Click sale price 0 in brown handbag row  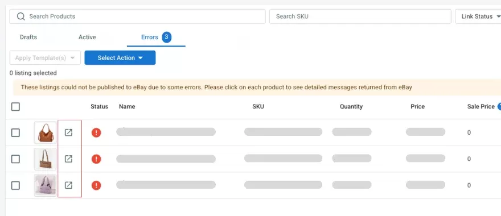[469, 132]
